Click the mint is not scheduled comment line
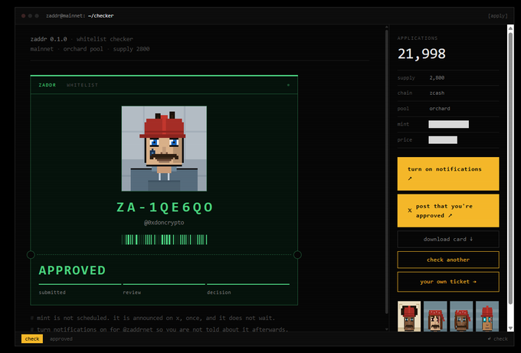Viewport: 521px width, 353px height. point(152,318)
